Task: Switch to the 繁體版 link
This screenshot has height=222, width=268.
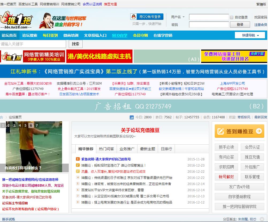Action: click(261, 4)
